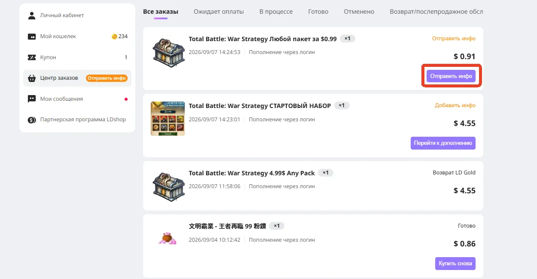Click the basket icon for Центр заказов
Screen dimensions: 537x279
[x=32, y=78]
